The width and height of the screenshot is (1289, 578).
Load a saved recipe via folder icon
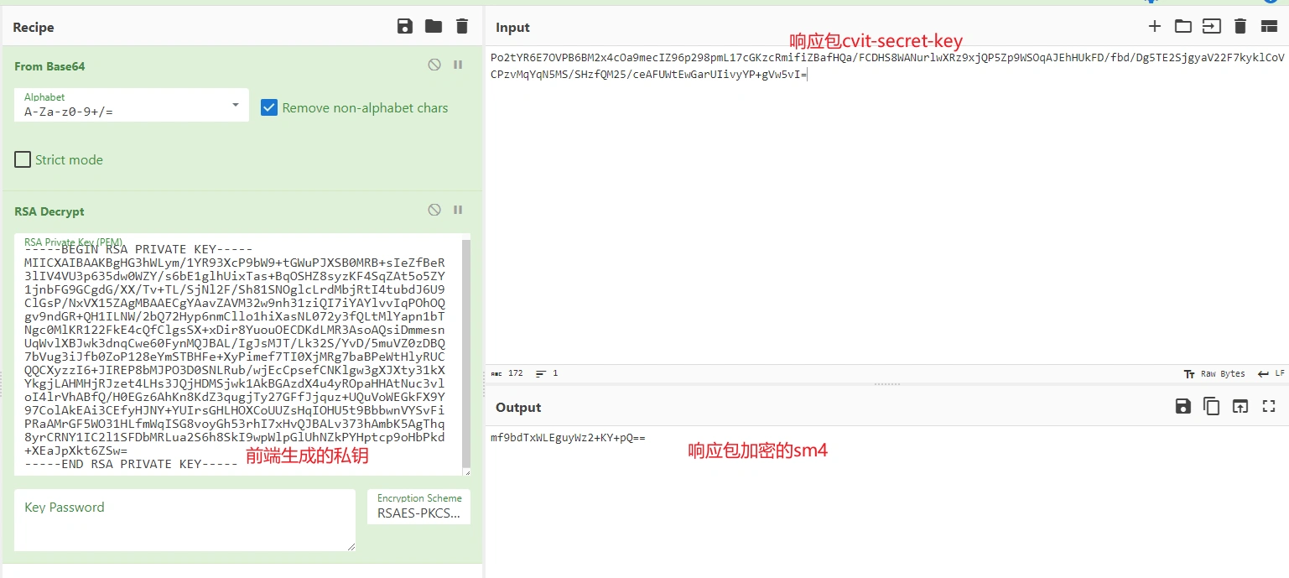point(434,27)
